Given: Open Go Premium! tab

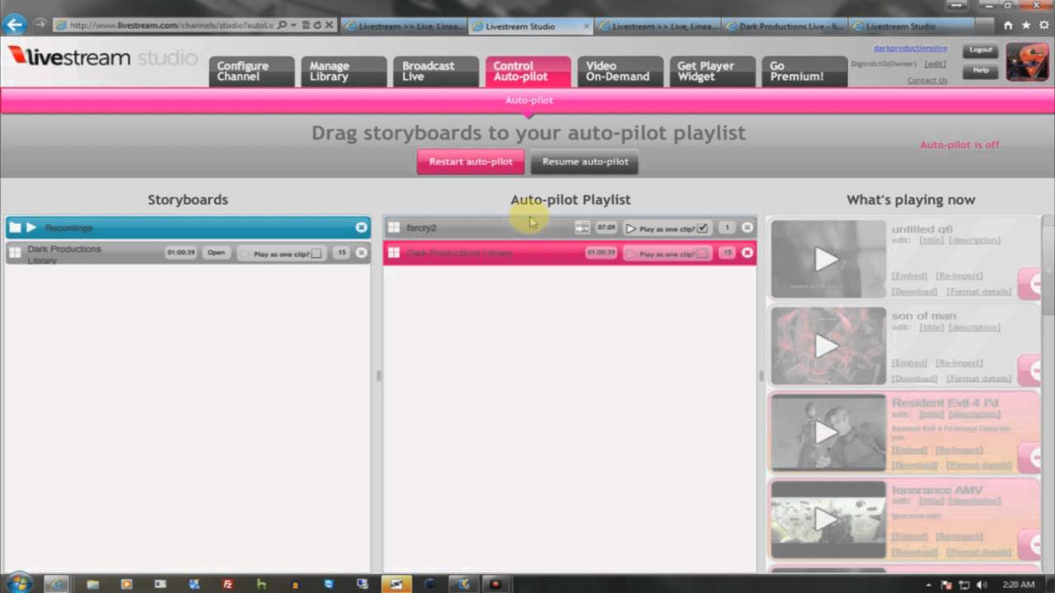Looking at the screenshot, I should (804, 72).
